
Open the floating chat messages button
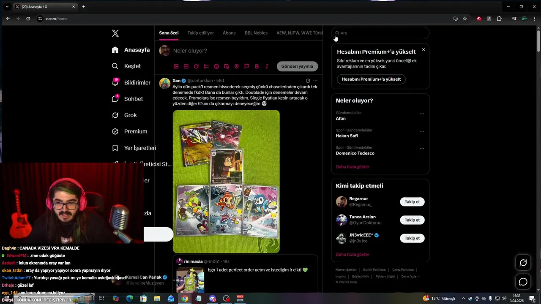click(523, 282)
